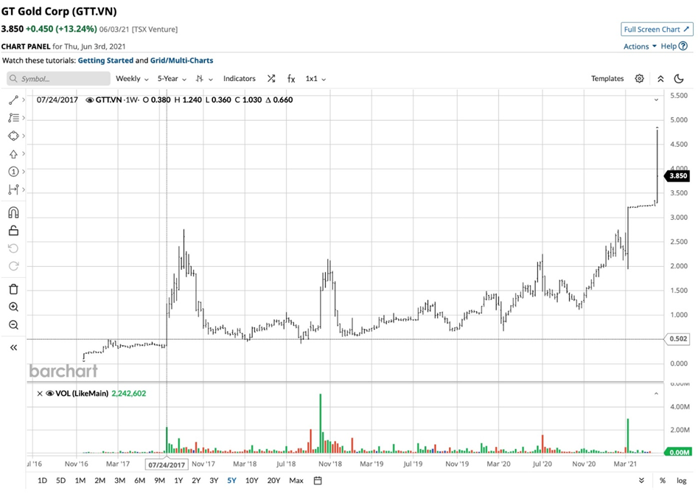Click the Symbol search field
This screenshot has width=698, height=494.
[x=58, y=79]
